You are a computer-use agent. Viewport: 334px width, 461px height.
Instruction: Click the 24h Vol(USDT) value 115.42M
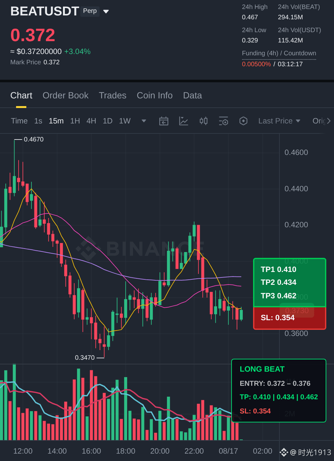coord(290,40)
